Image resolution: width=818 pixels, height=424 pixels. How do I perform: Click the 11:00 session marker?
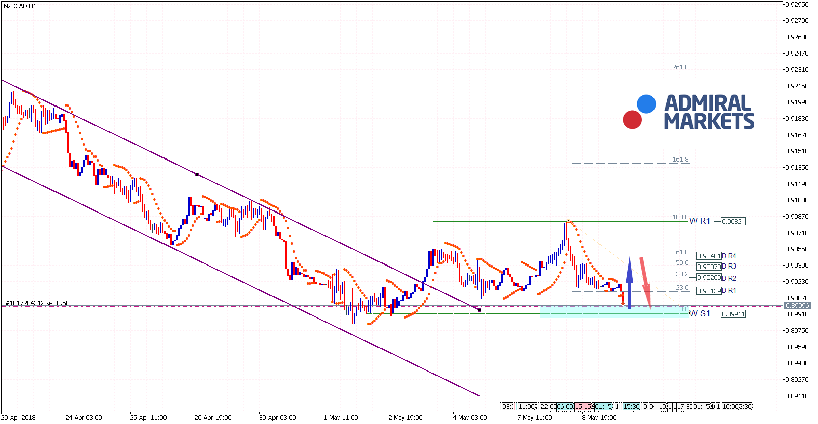(x=527, y=406)
